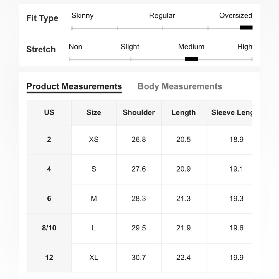Select the Length column header
This screenshot has height=279, width=279.
(x=183, y=113)
